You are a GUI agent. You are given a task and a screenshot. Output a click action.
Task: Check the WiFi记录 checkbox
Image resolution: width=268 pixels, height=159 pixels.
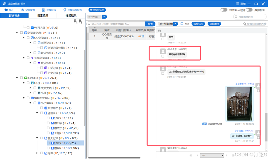(x=28, y=28)
